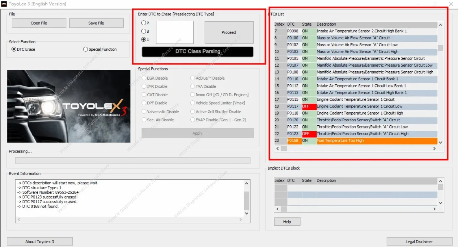Click the ON state cell for P0110
This screenshot has height=247, width=458.
(x=309, y=79)
